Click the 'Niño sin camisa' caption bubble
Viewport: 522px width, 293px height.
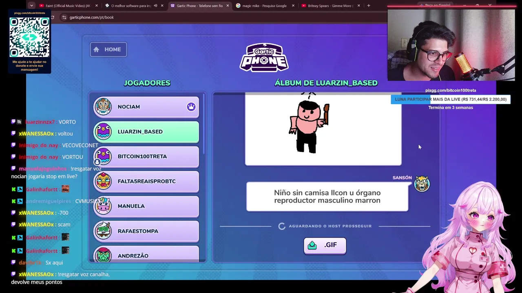[x=327, y=197]
